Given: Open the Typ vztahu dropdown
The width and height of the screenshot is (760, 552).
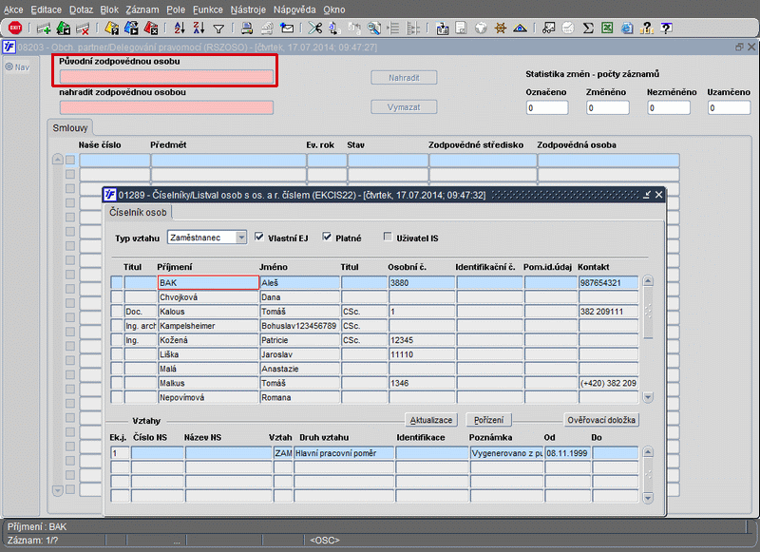Looking at the screenshot, I should point(241,238).
